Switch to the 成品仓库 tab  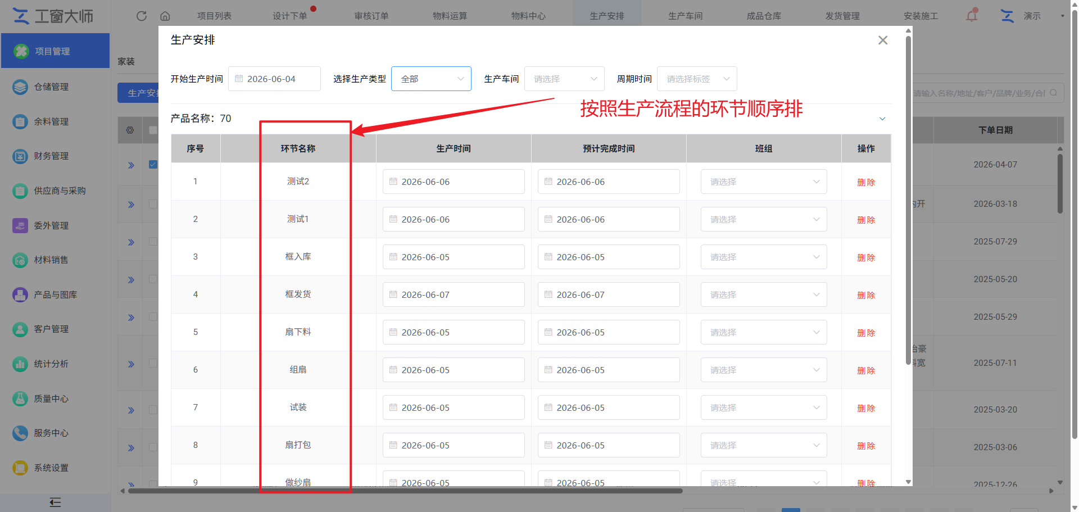click(764, 16)
